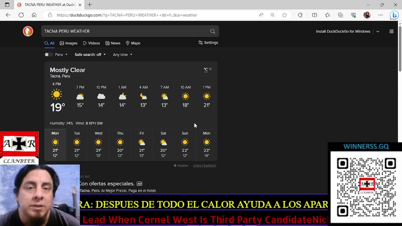This screenshot has width=402, height=226.
Task: Close the TACNA PERU WEATHER tab
Action: pos(80,5)
